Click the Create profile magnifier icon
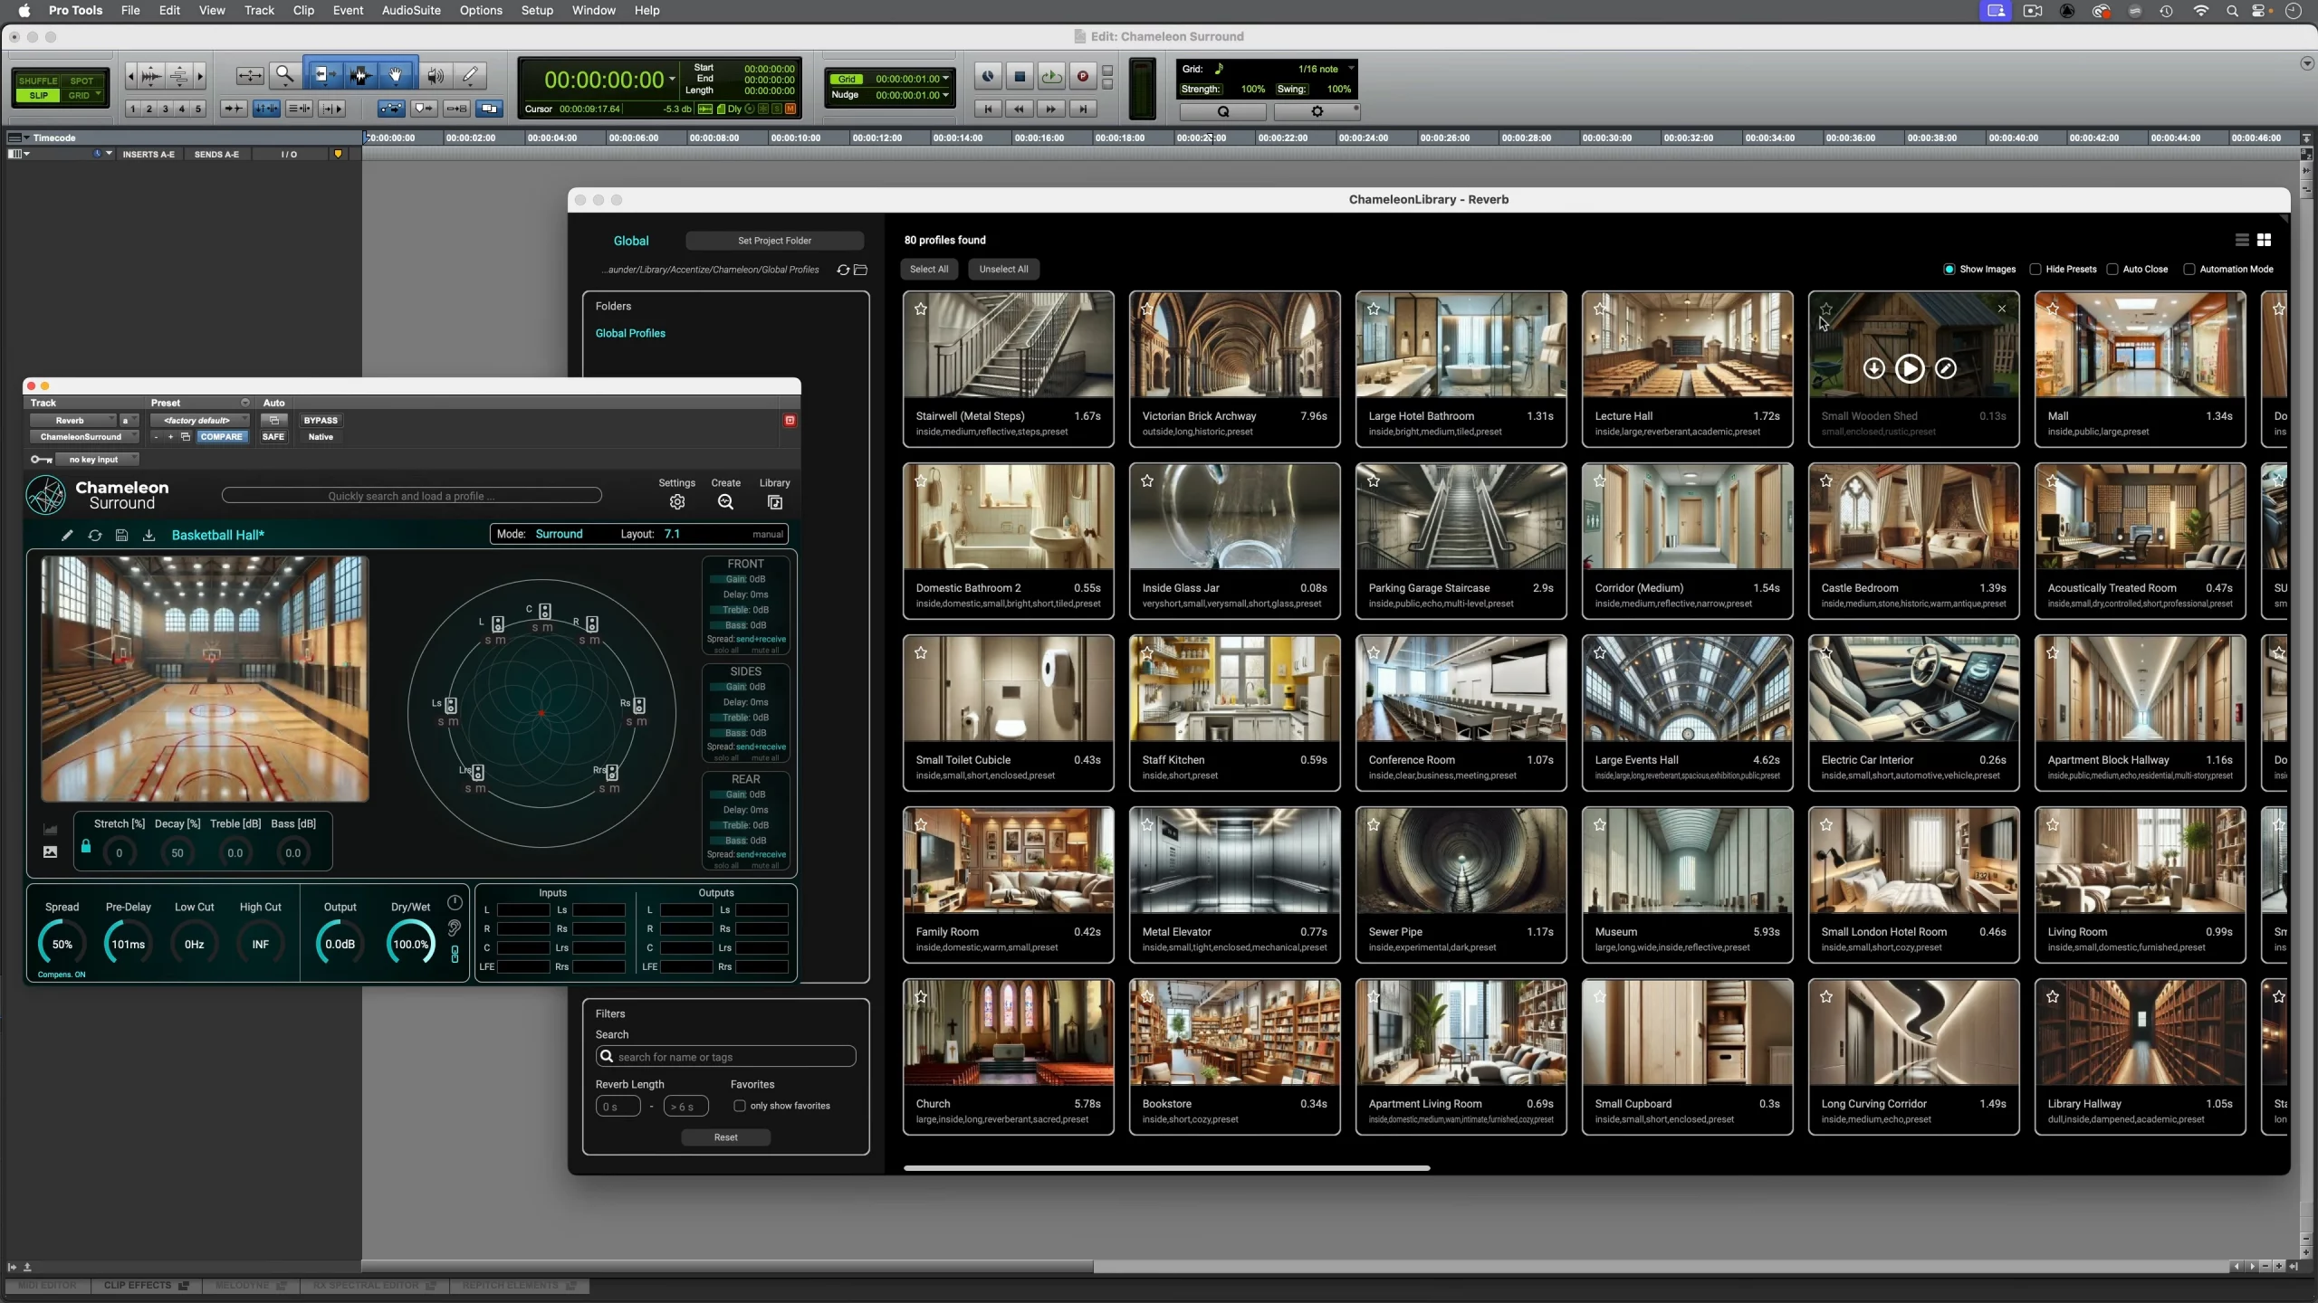 [725, 502]
